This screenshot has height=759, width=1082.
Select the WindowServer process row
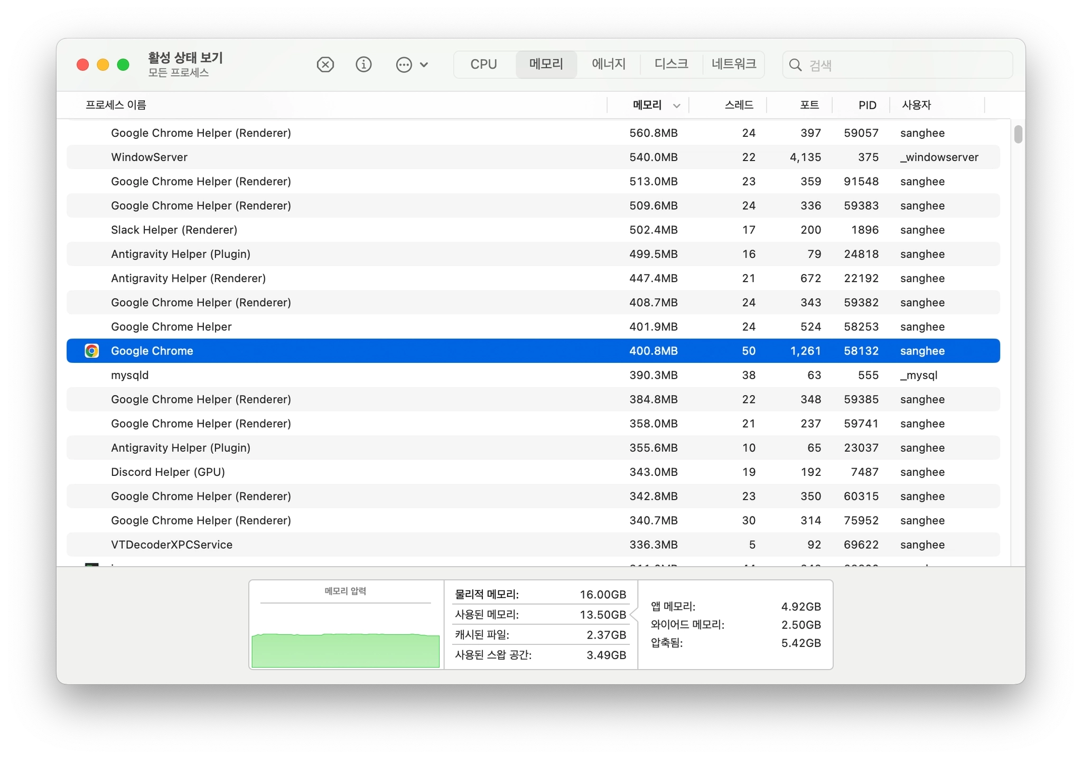[x=533, y=157]
